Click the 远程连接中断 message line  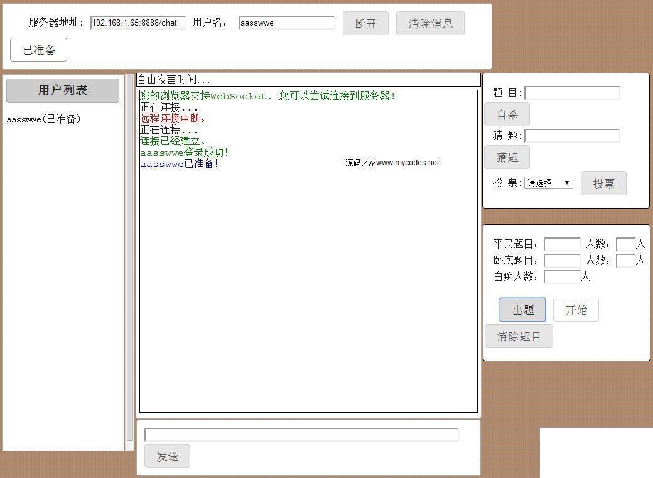coord(173,118)
